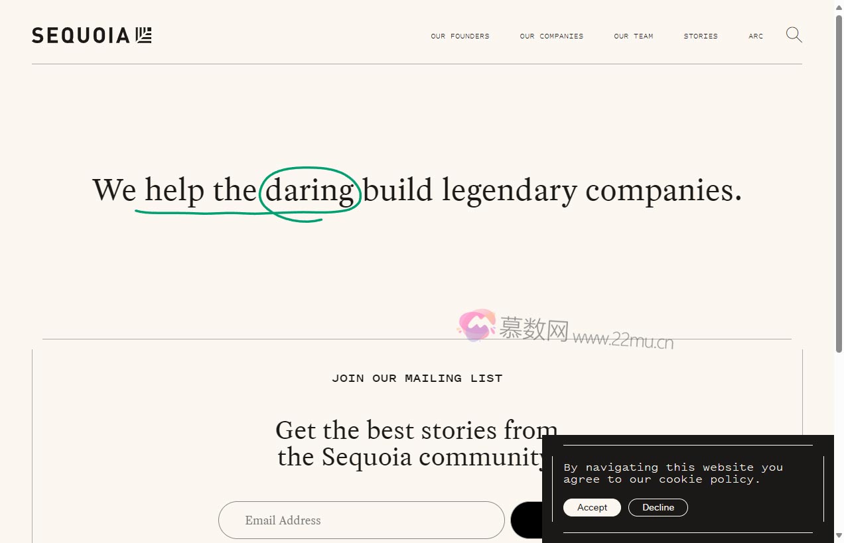The image size is (844, 543).
Task: Click the cookie policy message text
Action: [673, 473]
